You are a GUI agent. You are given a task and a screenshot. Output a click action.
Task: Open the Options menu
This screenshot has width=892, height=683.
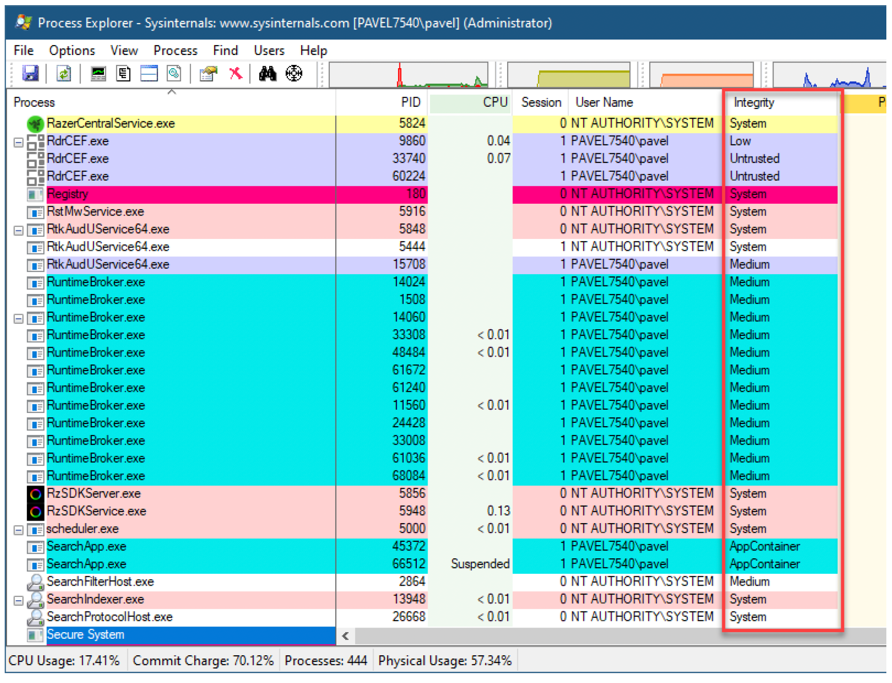coord(72,50)
